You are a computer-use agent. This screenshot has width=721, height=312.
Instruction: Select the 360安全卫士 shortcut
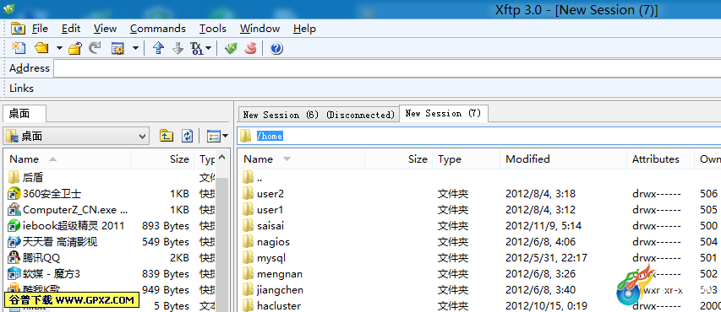coord(52,194)
